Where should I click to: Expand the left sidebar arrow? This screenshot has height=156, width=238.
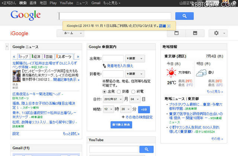[7, 47]
